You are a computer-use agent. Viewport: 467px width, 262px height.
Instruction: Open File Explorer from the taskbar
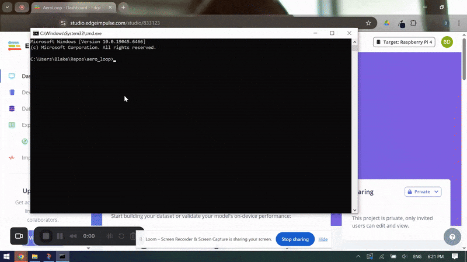coord(34,256)
